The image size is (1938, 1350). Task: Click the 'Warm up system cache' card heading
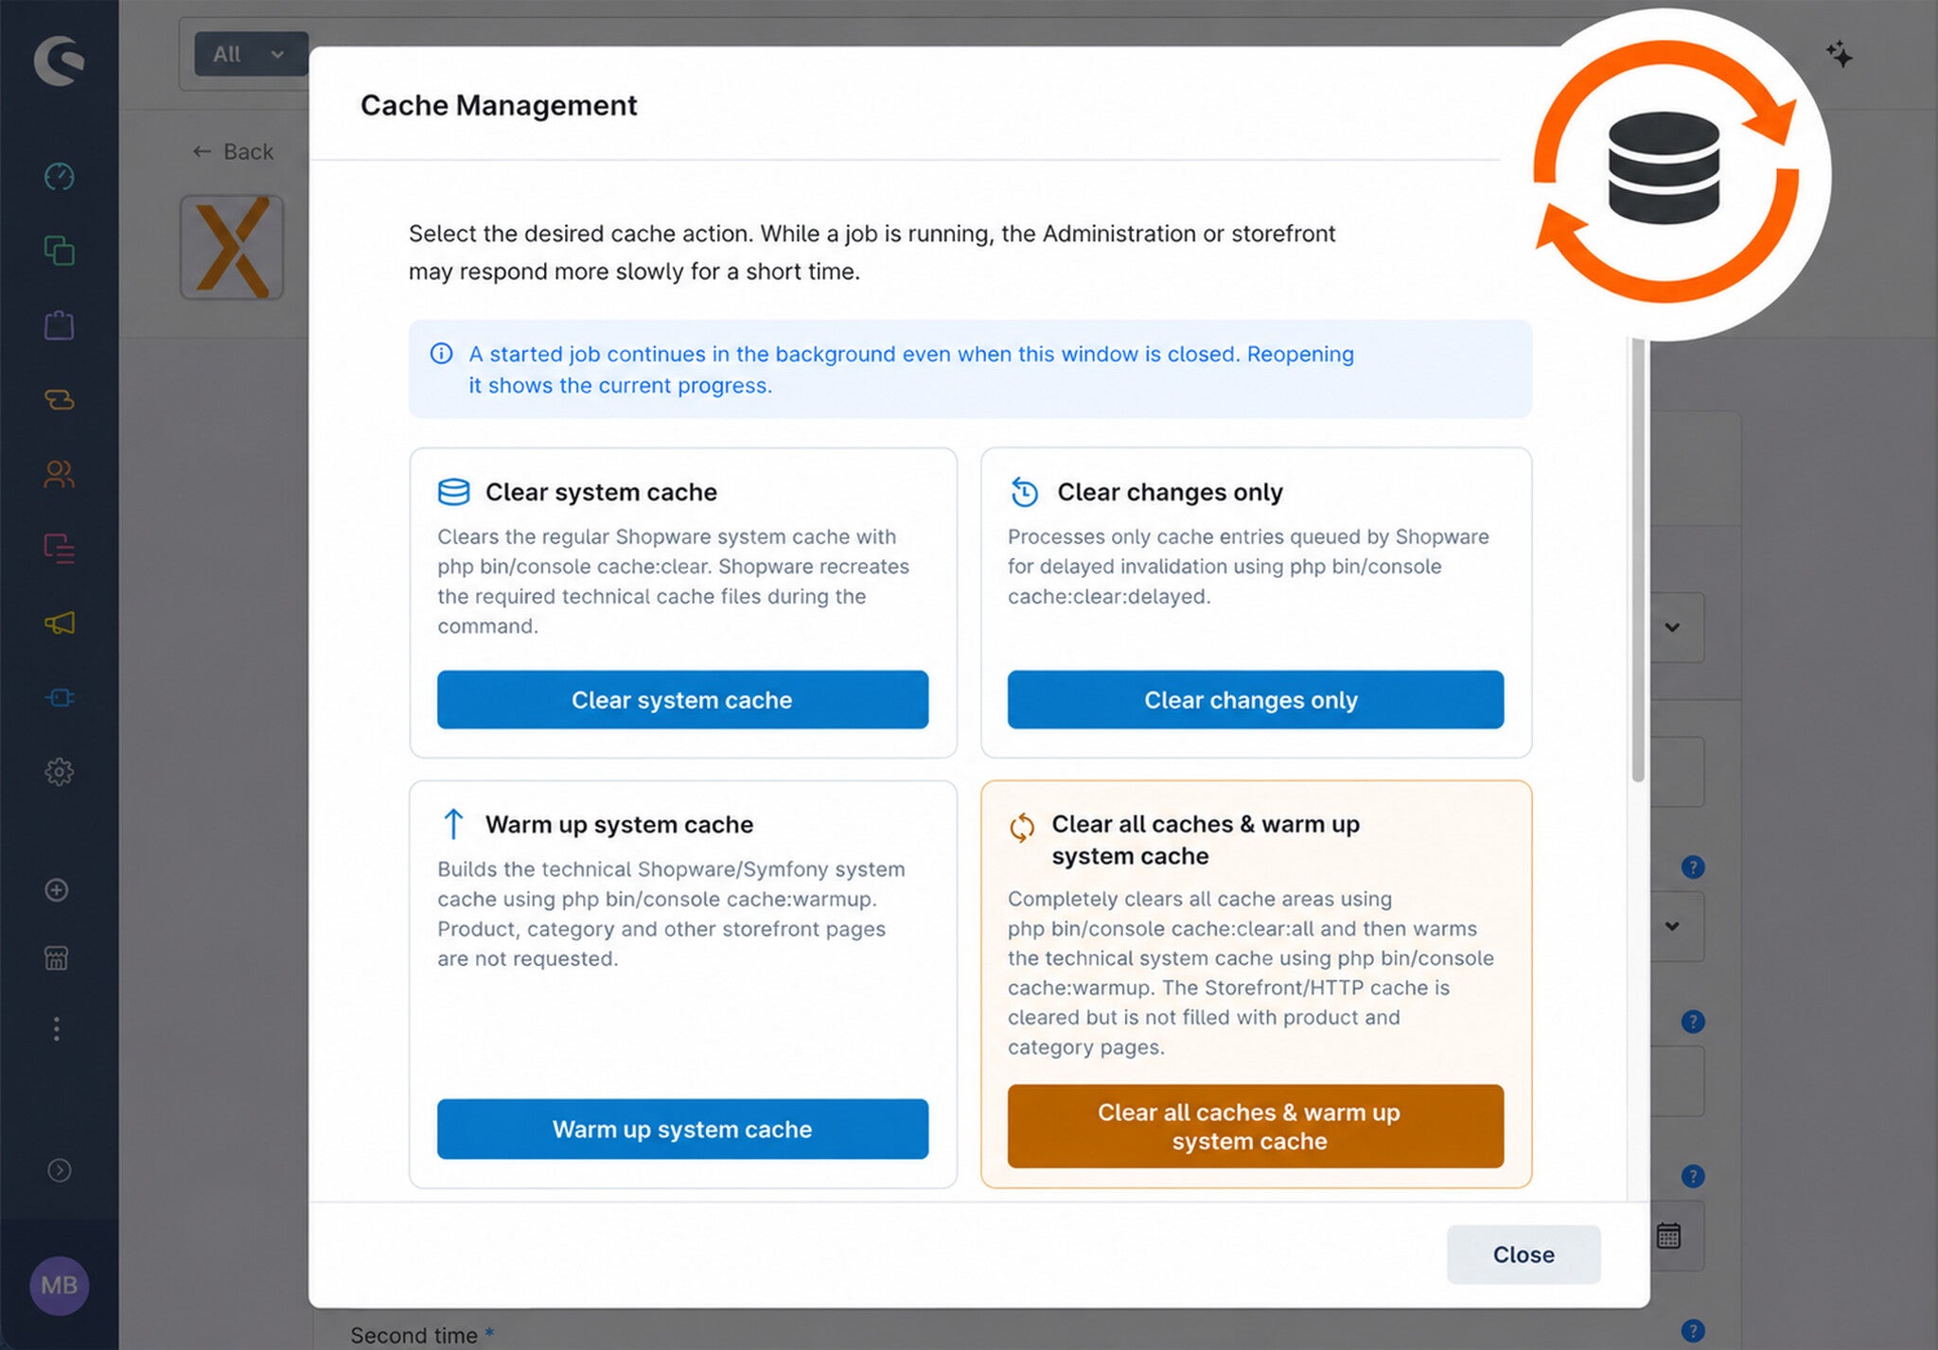(x=619, y=824)
